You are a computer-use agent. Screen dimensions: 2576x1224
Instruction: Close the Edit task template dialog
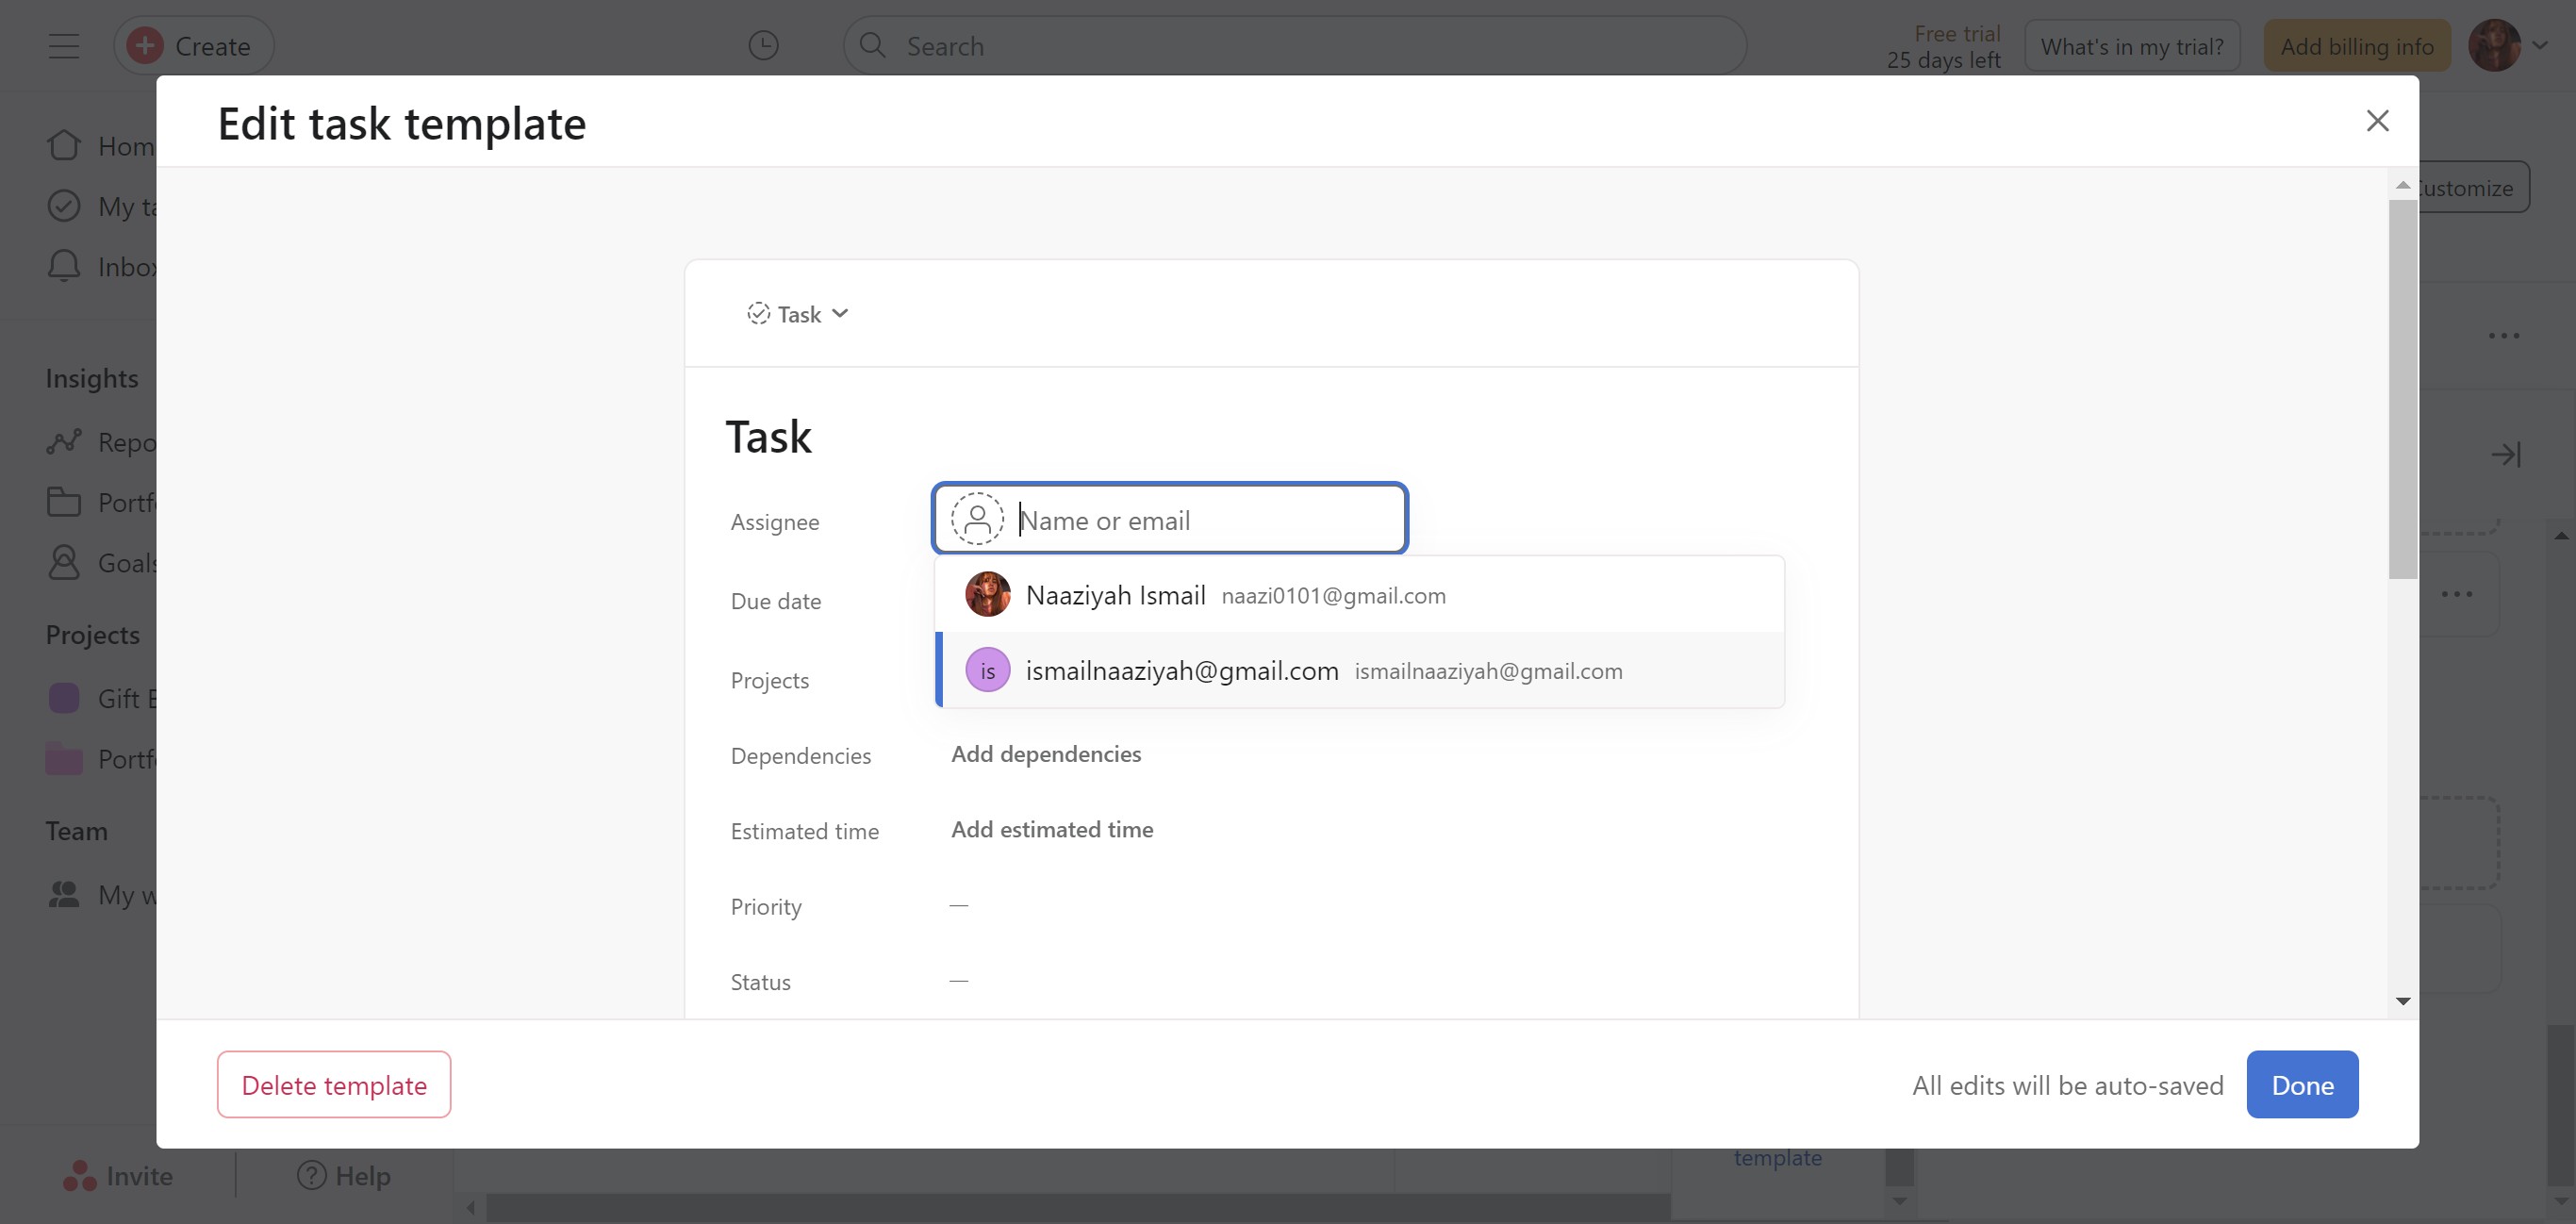(x=2377, y=121)
